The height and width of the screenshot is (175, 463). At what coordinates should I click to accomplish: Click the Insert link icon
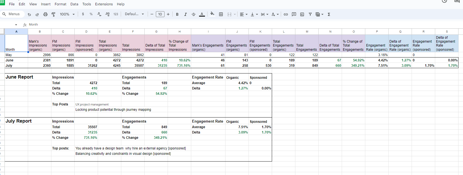(286, 14)
